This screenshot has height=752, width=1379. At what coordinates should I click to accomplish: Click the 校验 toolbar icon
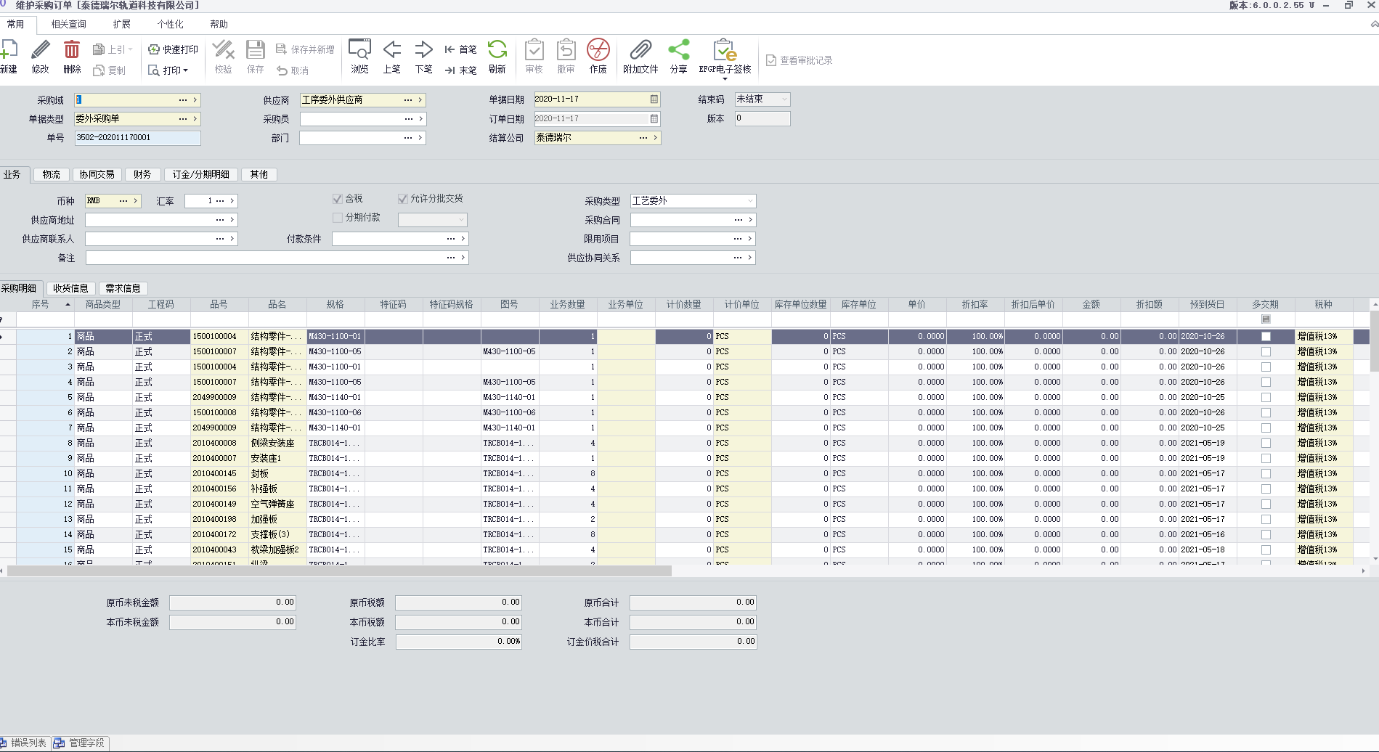click(224, 50)
